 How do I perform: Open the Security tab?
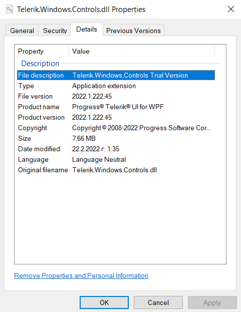55,31
